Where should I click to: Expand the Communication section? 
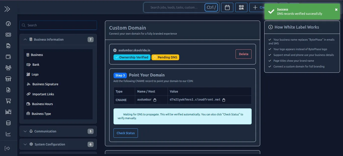pyautogui.click(x=58, y=131)
